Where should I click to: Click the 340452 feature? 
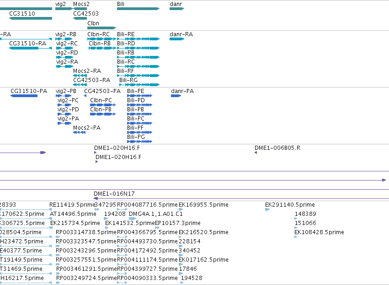click(181, 255)
